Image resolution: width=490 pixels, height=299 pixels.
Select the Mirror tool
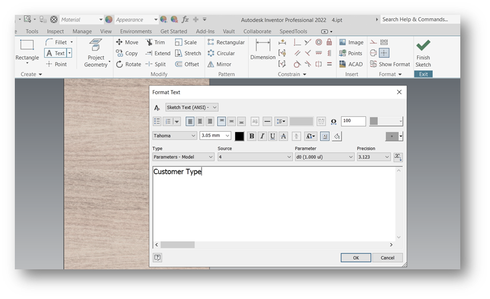click(x=219, y=64)
